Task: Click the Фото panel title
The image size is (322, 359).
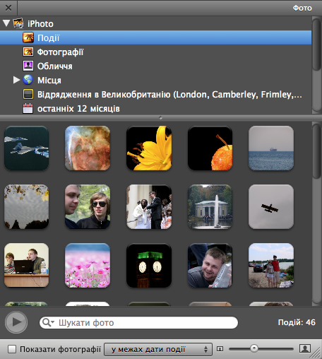Action: (x=302, y=8)
